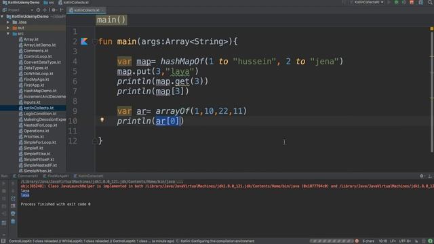Click the up-the-stack-trace arrow in Run panel
The height and width of the screenshot is (244, 434).
click(x=13, y=183)
